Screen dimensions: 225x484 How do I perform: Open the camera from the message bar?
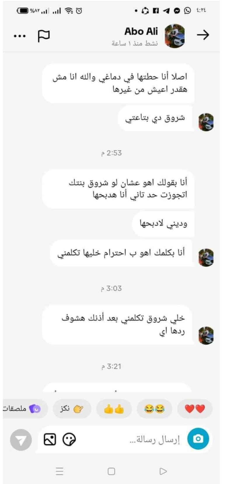tap(198, 439)
